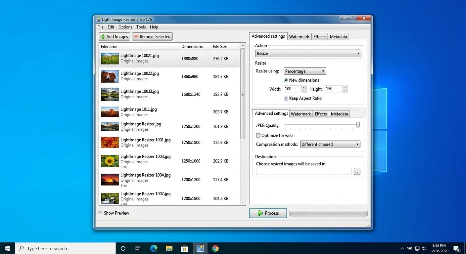Open Microsoft Store from the taskbar
466x254 pixels.
point(184,248)
